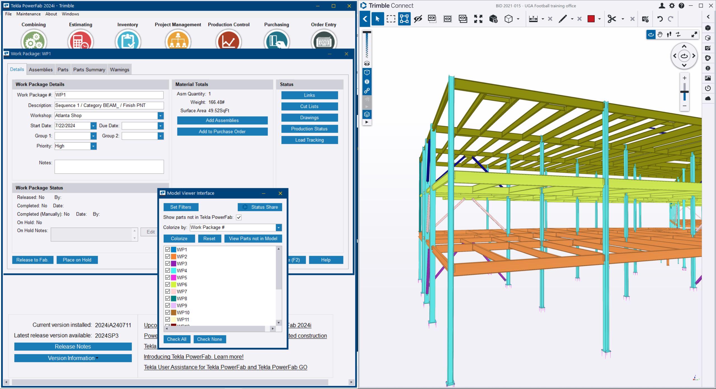Open the Colorize by dropdown
Screen dimensions: 716x389
coord(279,228)
